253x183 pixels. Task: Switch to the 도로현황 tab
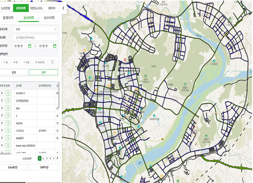point(6,8)
